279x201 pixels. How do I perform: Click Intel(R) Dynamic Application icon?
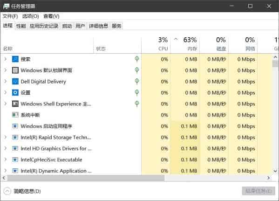click(x=15, y=171)
